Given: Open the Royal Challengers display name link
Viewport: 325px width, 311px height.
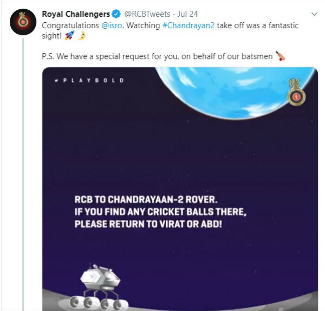Looking at the screenshot, I should click(76, 14).
